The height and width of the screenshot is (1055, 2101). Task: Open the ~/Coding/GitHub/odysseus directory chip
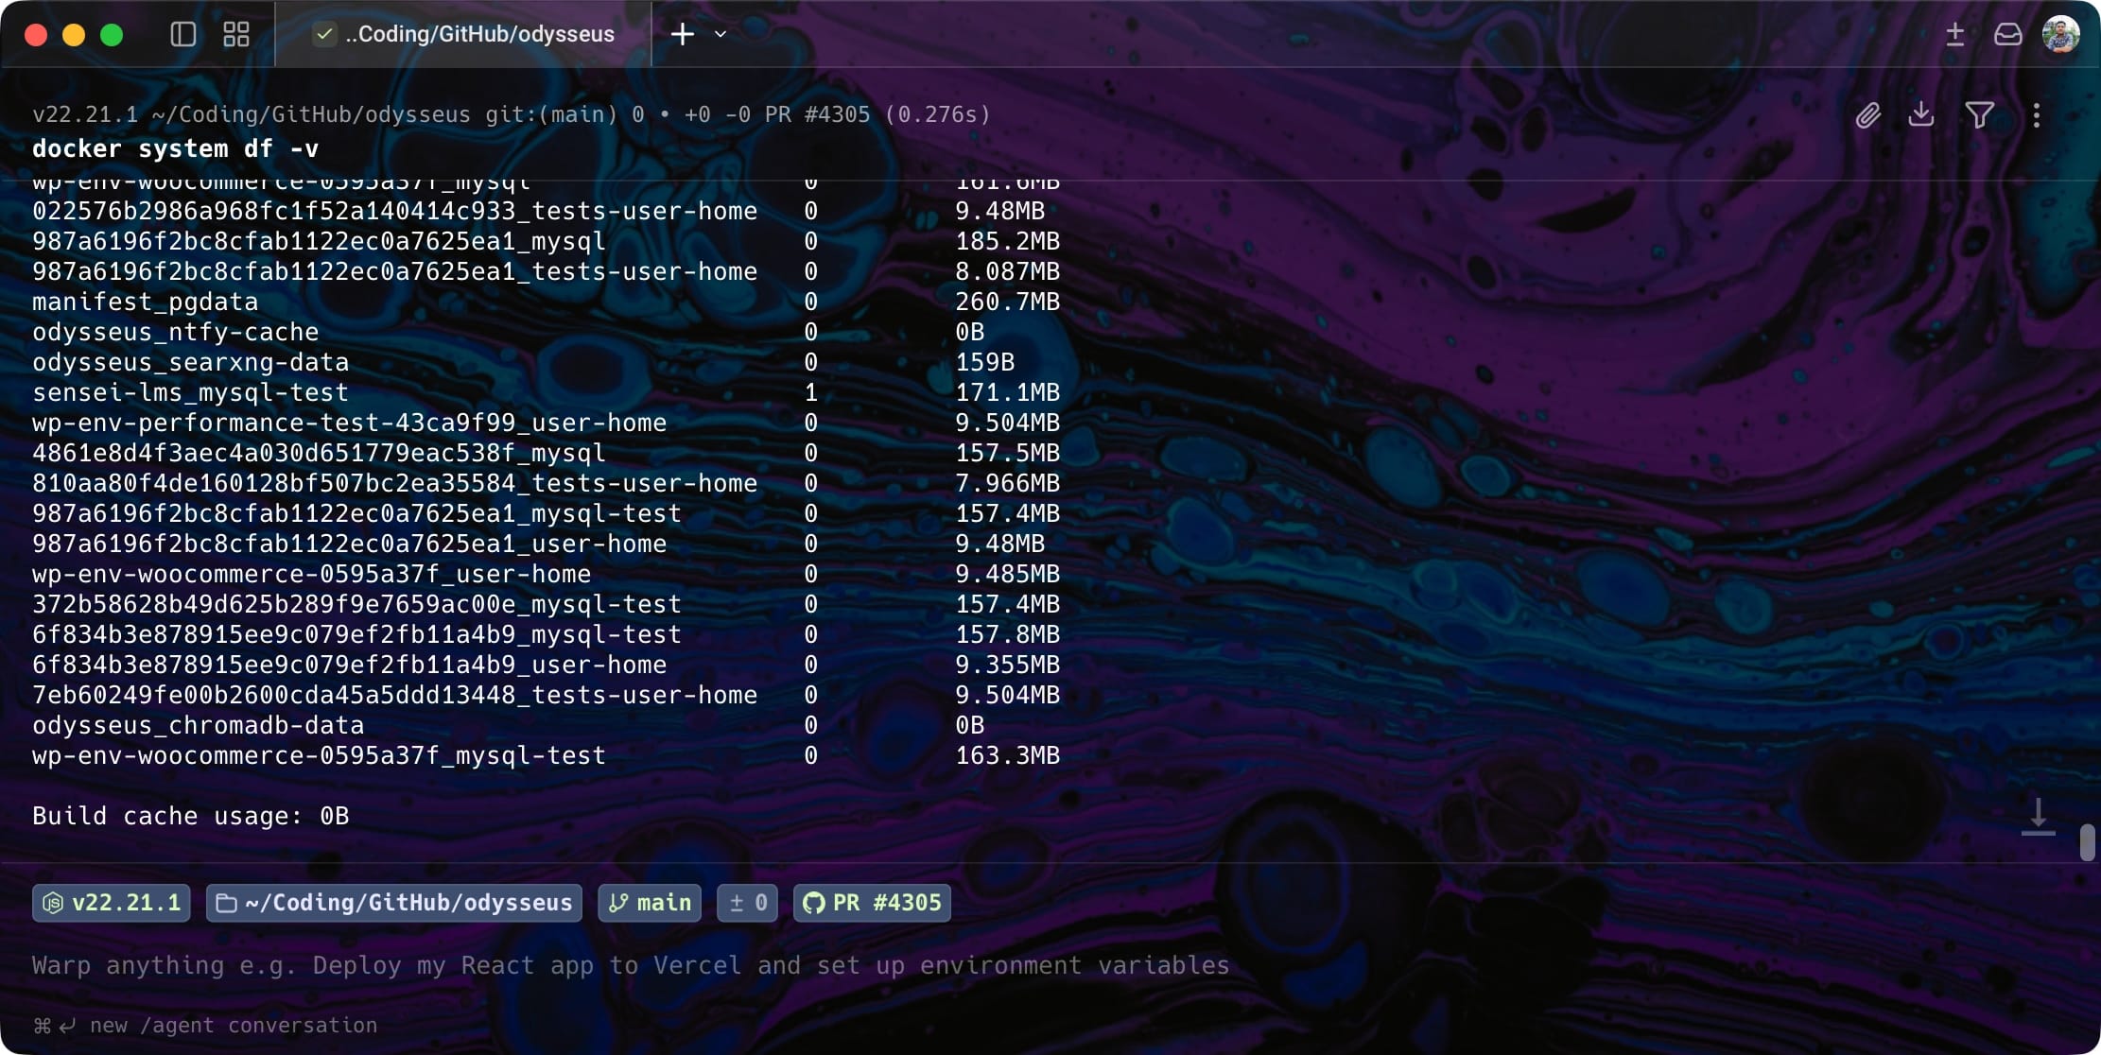pos(394,903)
